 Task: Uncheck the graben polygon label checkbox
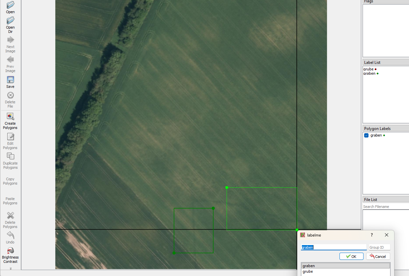(366, 136)
